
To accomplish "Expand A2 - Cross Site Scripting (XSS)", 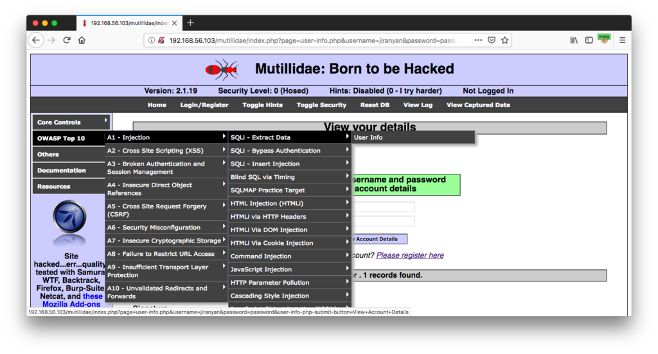I will pos(166,151).
